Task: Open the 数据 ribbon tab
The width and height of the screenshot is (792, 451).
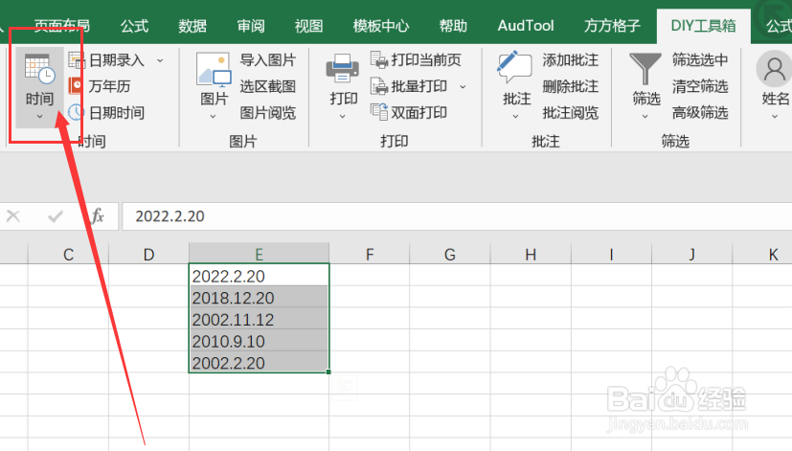Action: pos(192,26)
